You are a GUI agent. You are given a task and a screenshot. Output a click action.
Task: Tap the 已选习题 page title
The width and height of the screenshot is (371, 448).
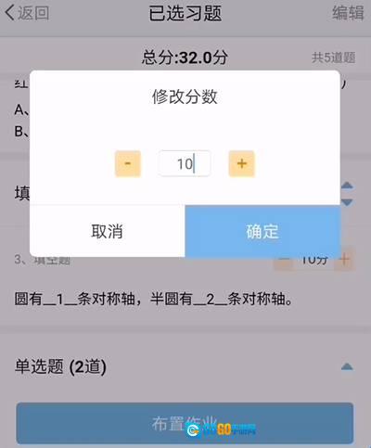click(185, 14)
